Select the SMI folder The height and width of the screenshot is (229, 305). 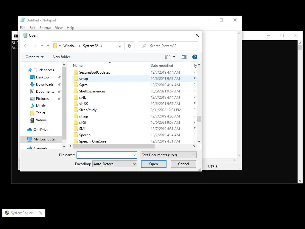[82, 129]
